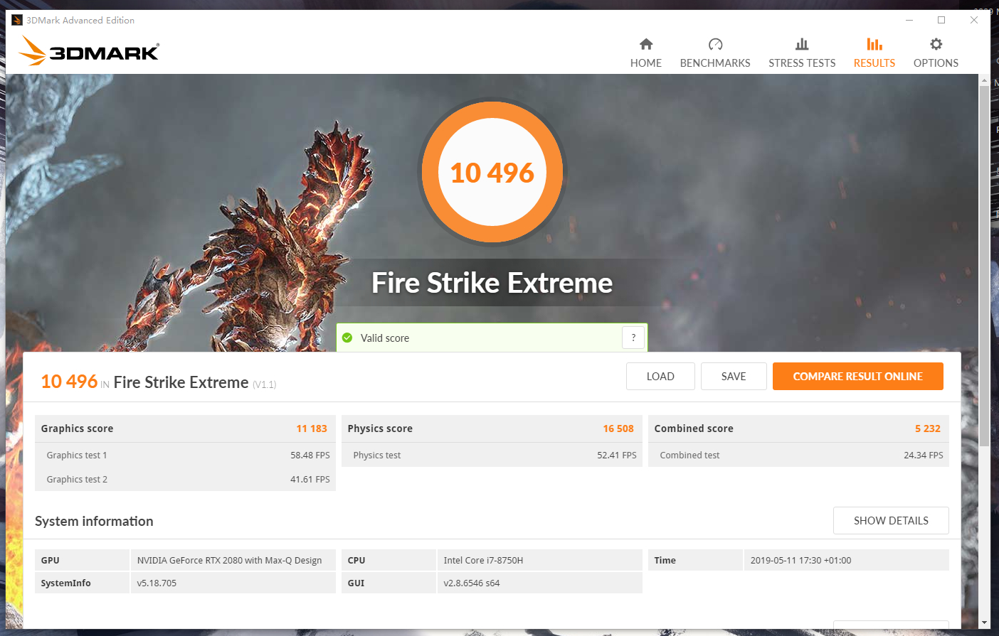
Task: Click the question mark help button
Action: coord(633,338)
